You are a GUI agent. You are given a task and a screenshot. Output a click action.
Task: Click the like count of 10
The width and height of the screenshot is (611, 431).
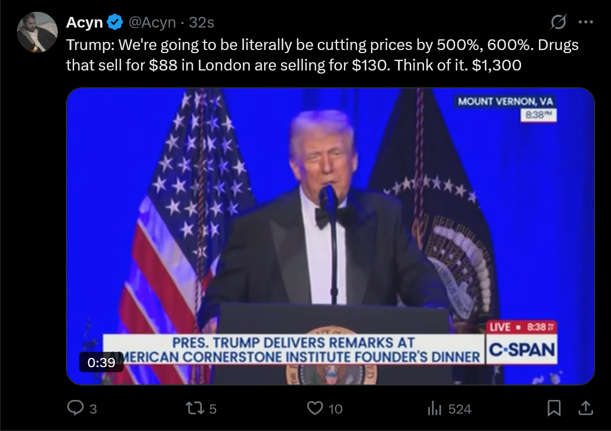335,409
